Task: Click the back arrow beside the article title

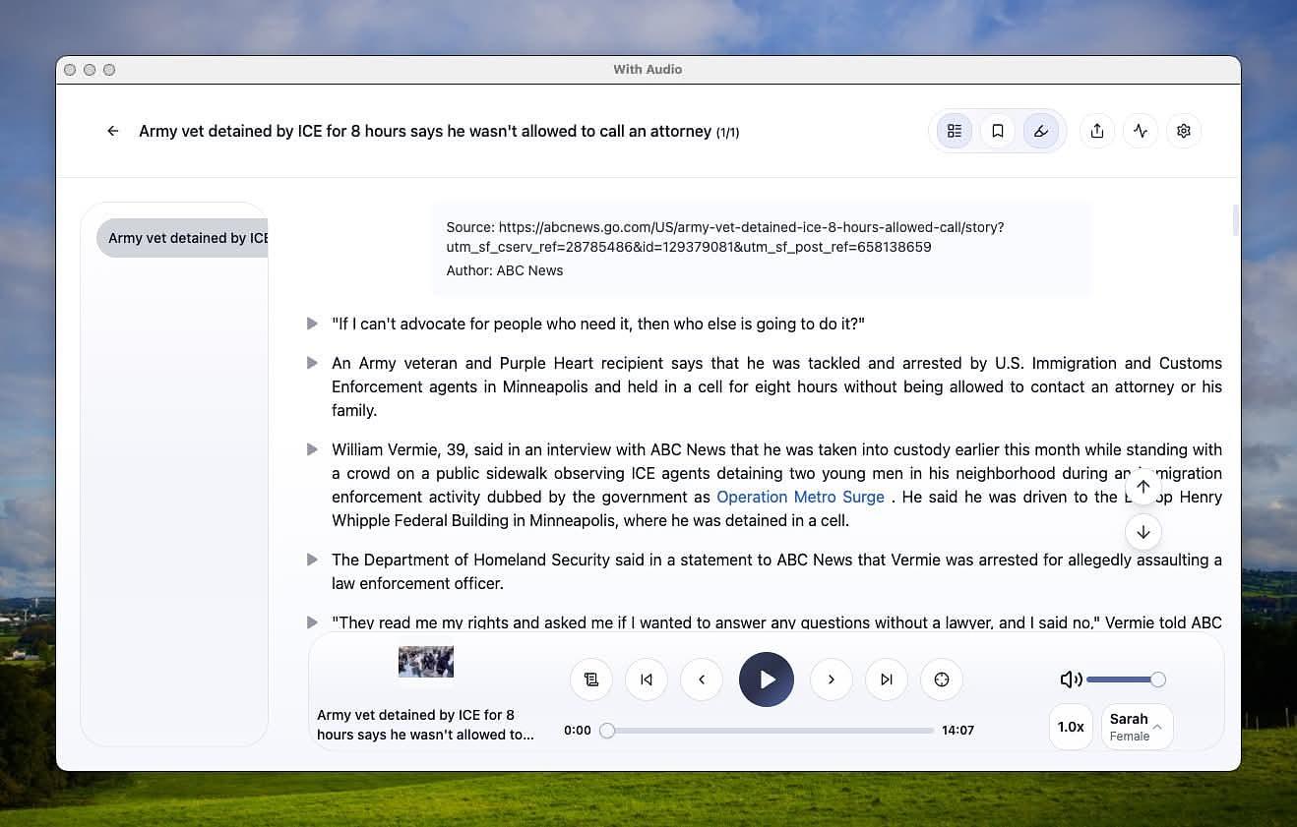Action: tap(113, 131)
